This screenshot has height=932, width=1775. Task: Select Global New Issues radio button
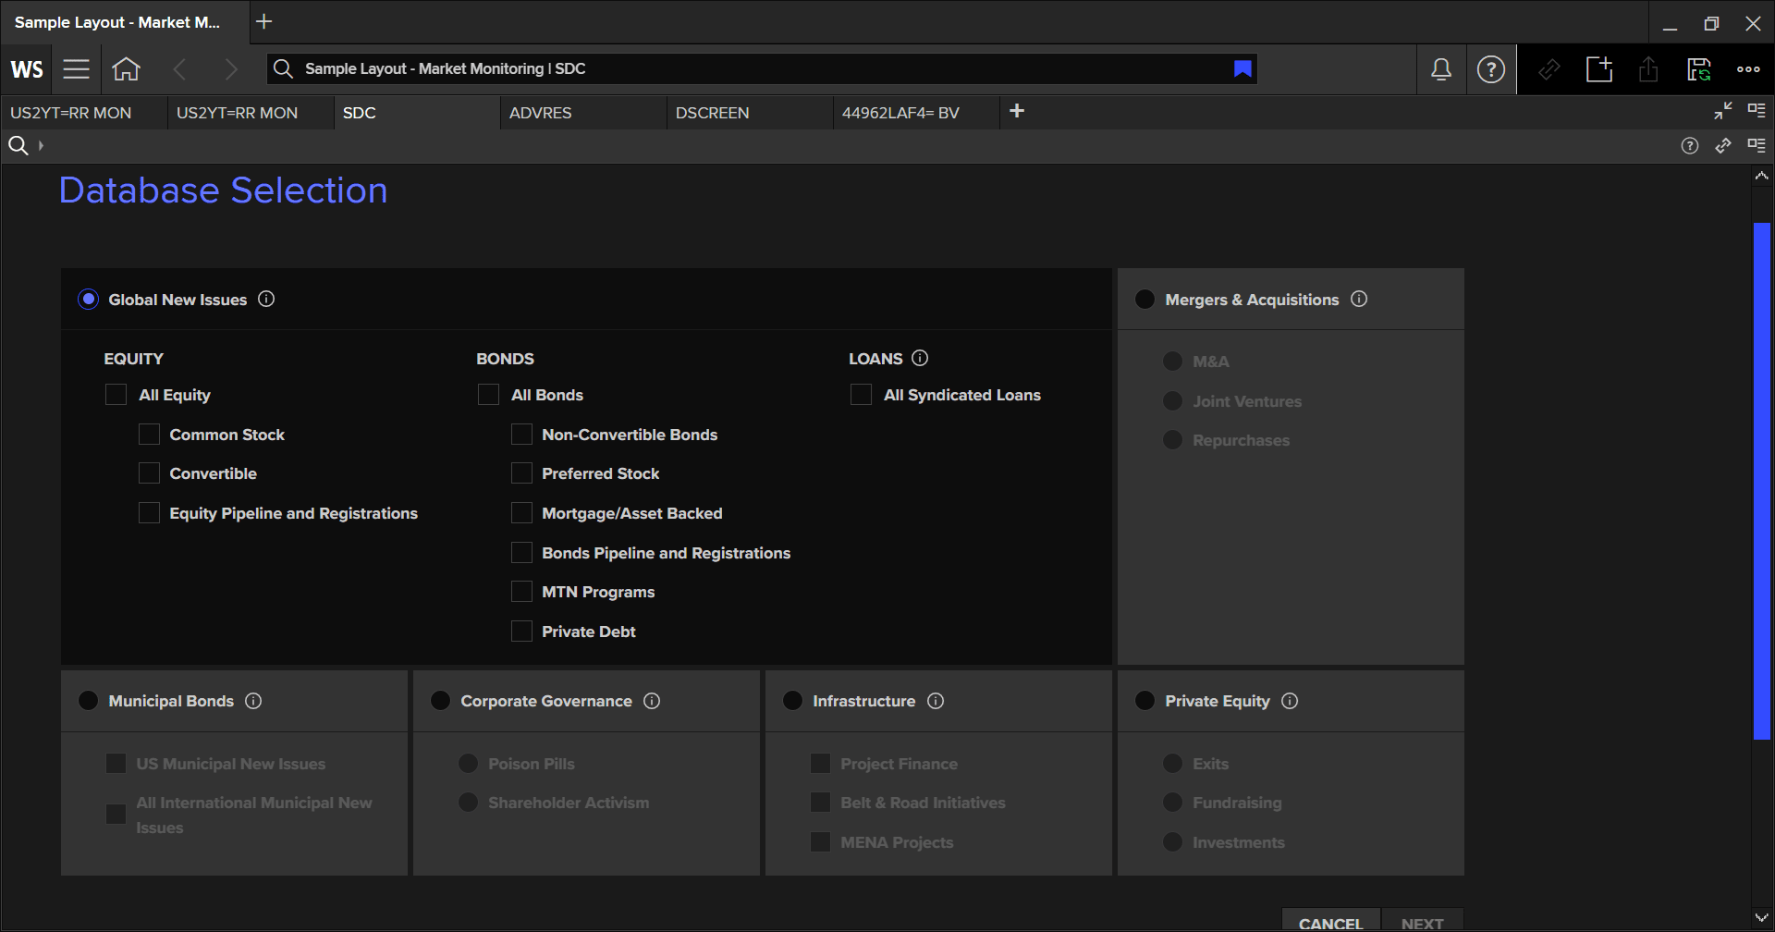tap(88, 300)
